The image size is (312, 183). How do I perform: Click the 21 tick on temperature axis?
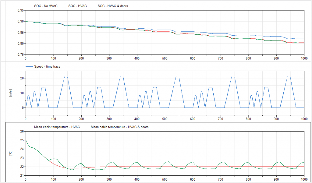(22, 175)
